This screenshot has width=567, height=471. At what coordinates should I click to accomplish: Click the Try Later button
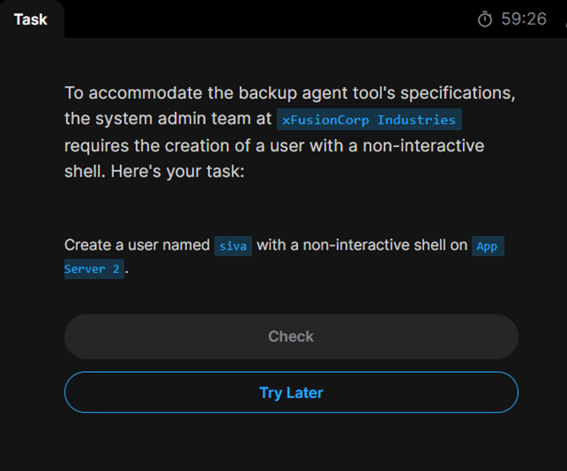(x=291, y=392)
